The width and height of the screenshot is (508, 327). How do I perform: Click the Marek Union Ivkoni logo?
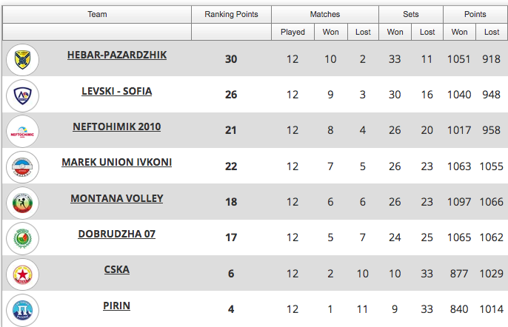[22, 166]
